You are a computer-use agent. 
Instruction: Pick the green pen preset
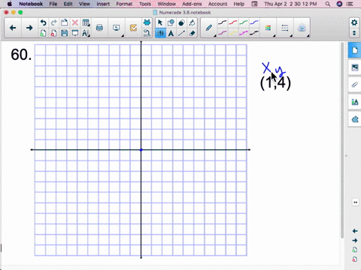[x=244, y=22]
